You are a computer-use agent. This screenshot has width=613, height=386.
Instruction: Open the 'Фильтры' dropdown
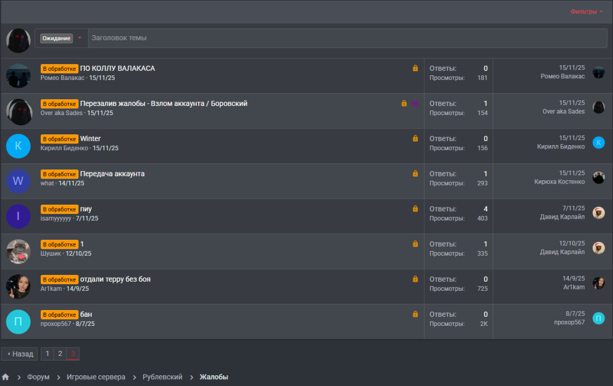coord(586,11)
